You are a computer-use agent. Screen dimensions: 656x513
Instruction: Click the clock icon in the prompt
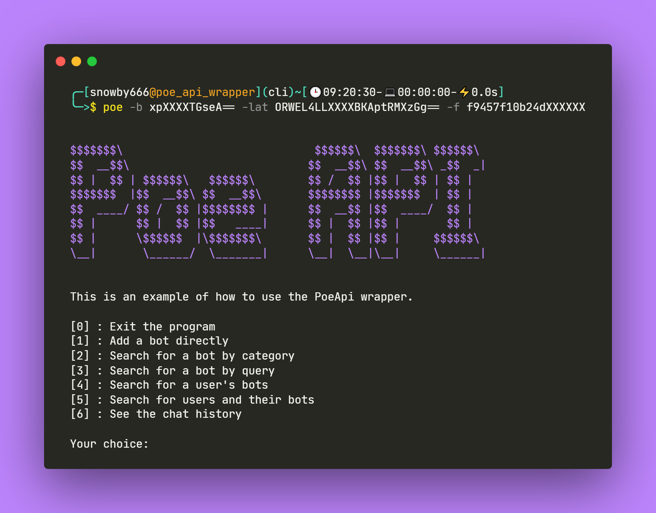316,92
